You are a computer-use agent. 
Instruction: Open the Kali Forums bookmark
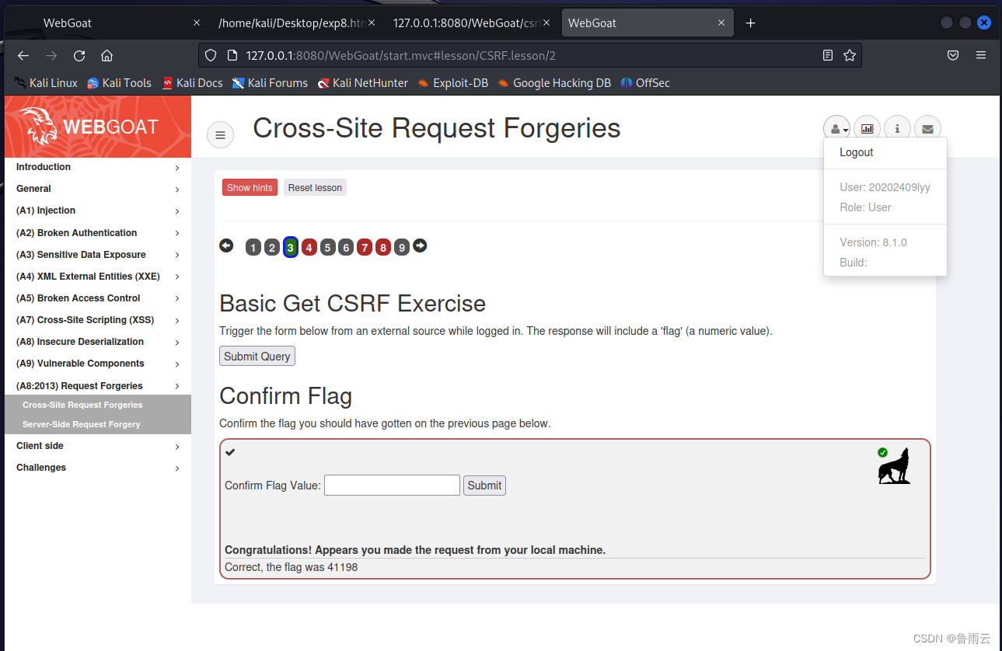click(x=270, y=83)
